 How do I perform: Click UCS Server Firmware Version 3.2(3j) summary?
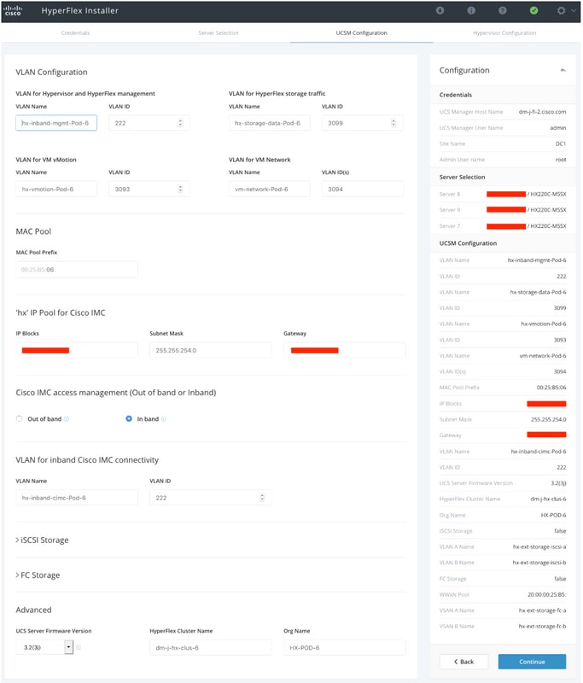558,483
